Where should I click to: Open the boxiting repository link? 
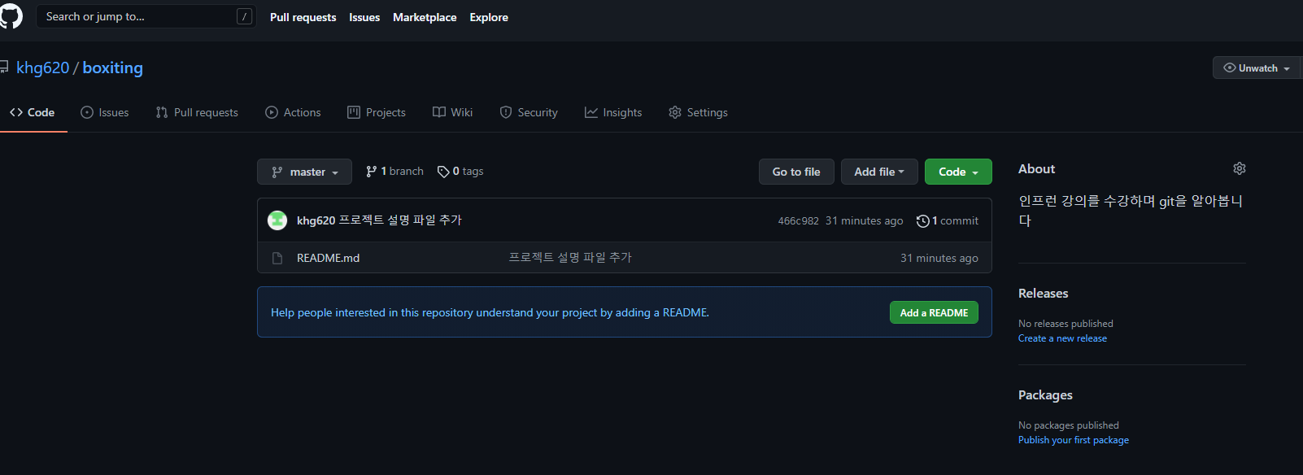coord(112,68)
